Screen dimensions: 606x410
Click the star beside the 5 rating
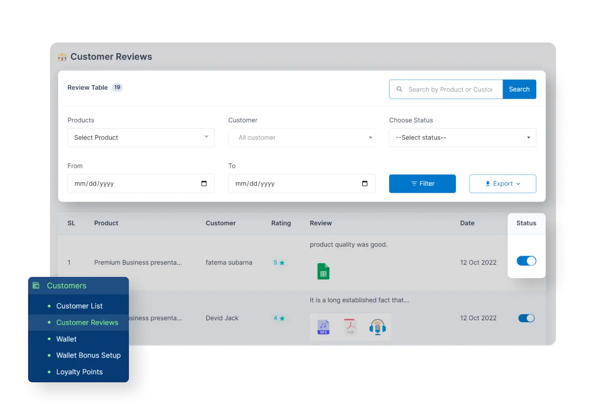(282, 262)
